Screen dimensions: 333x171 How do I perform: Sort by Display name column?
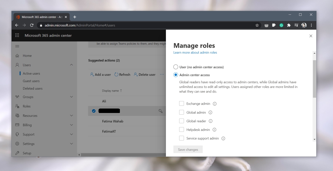[112, 91]
